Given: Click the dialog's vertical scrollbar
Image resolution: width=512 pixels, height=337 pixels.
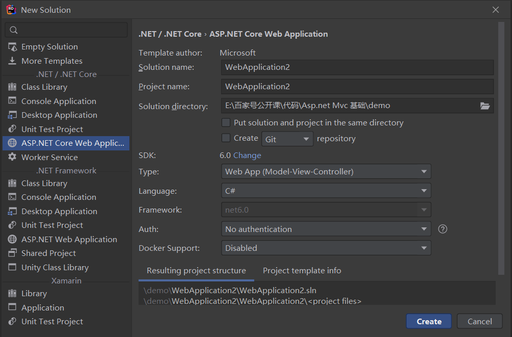Looking at the screenshot, I should click(x=501, y=149).
